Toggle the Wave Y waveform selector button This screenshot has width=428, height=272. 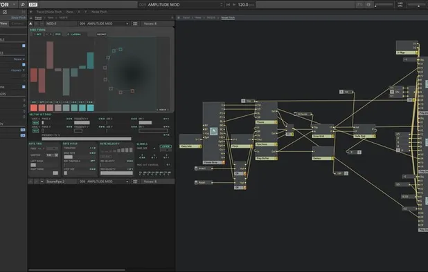(35, 131)
